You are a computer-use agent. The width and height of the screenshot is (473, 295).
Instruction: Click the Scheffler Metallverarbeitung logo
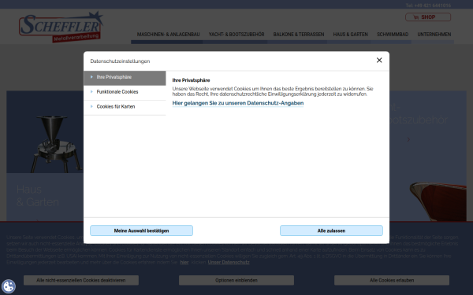pyautogui.click(x=61, y=27)
